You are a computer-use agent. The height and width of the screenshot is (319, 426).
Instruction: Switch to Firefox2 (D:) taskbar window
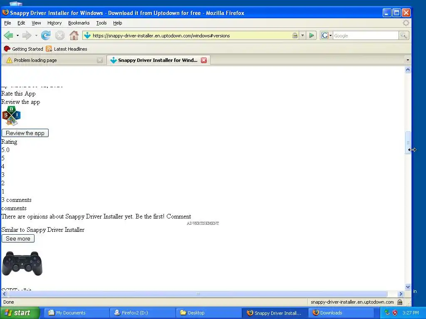(x=142, y=313)
